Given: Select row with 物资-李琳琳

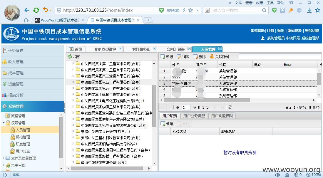Looking at the screenshot, I should pyautogui.click(x=237, y=83).
